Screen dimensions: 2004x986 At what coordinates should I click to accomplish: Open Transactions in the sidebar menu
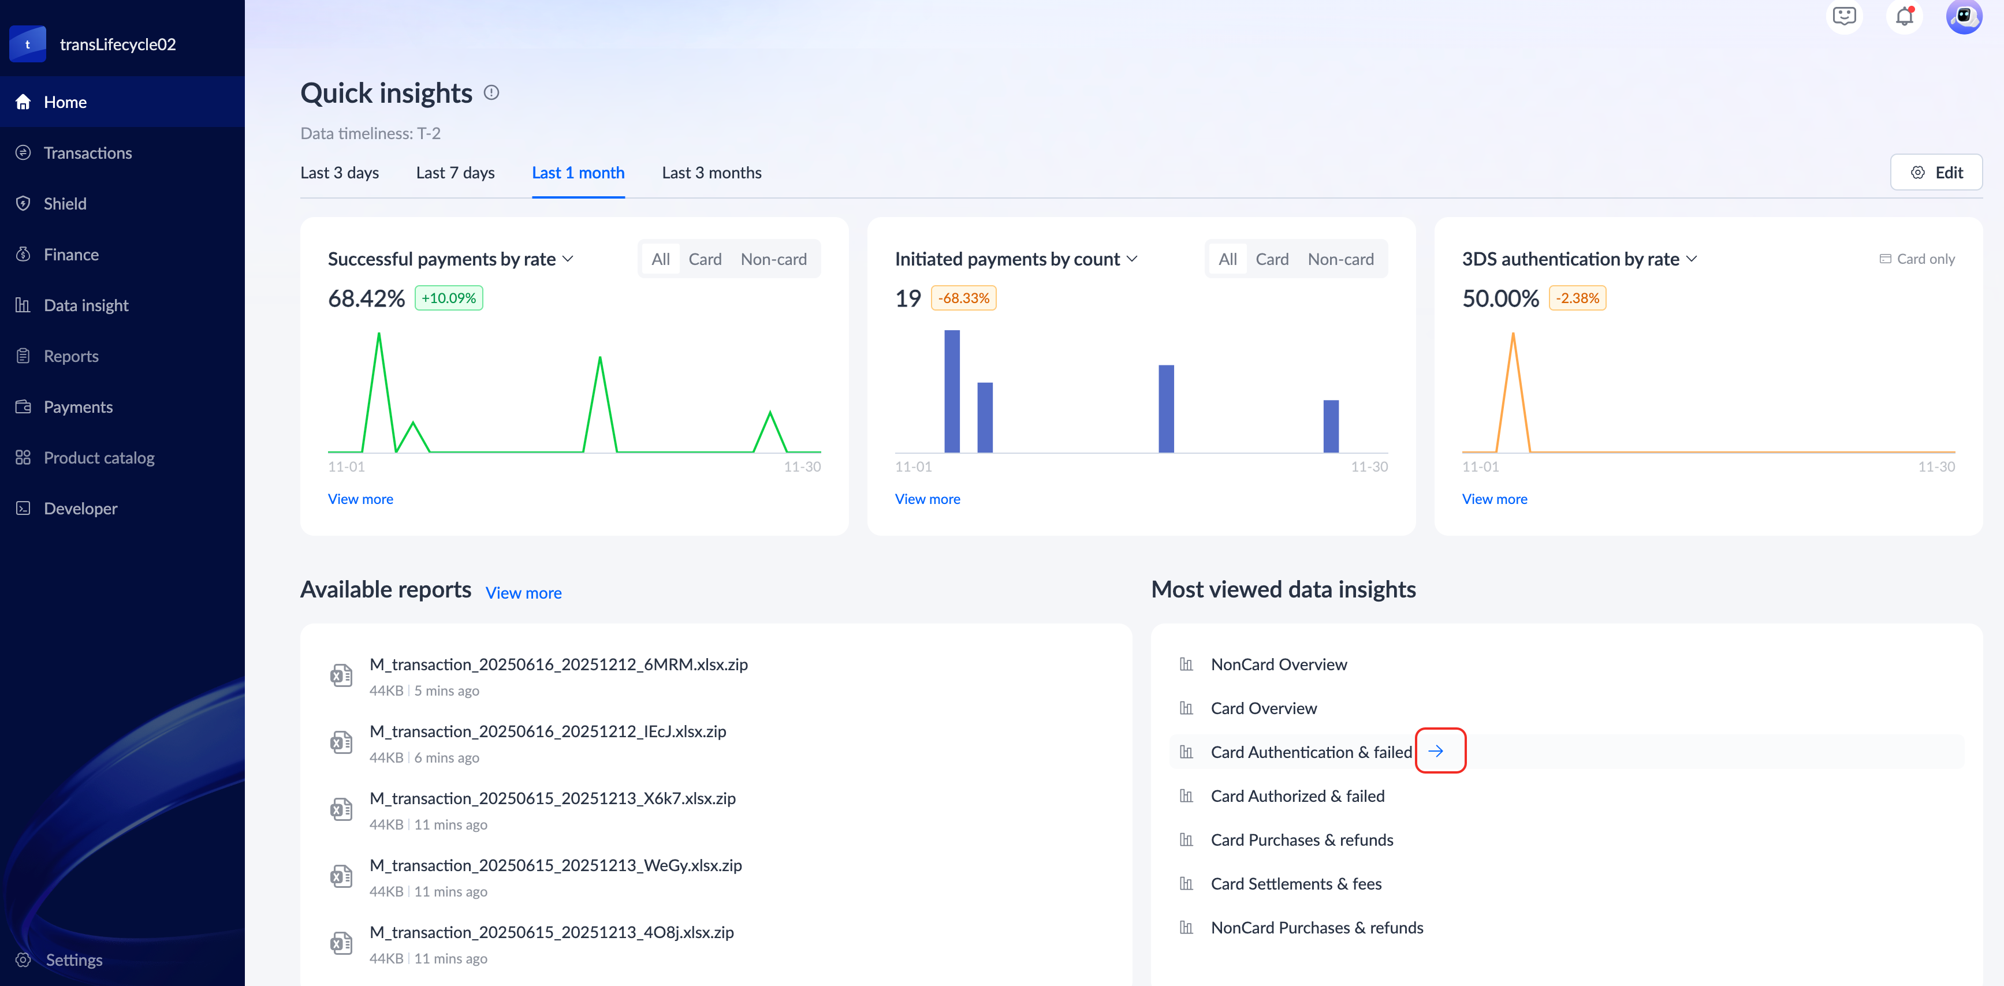(87, 153)
